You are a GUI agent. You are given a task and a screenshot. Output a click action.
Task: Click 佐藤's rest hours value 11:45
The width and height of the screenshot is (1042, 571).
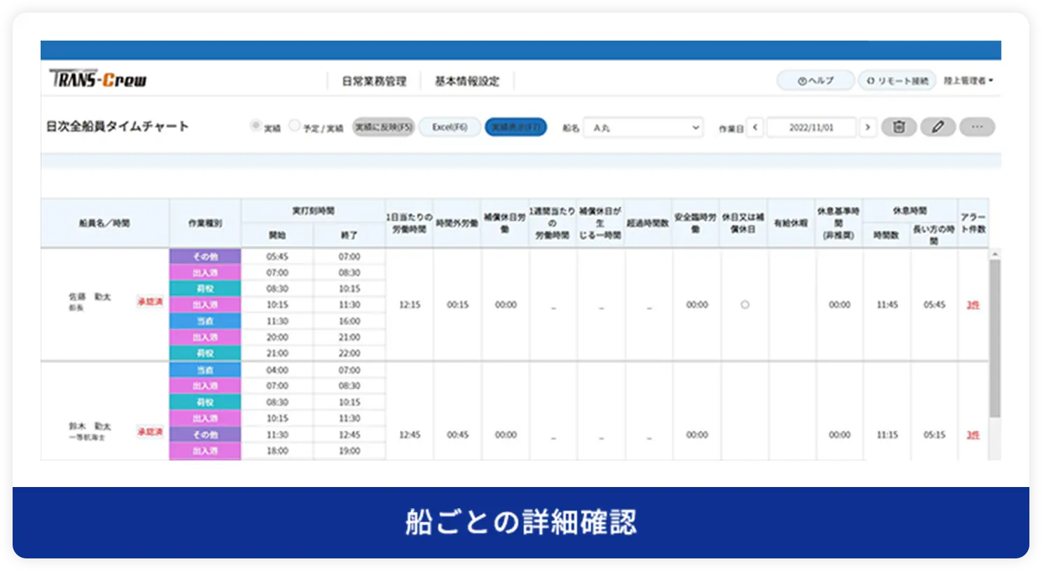tap(887, 305)
